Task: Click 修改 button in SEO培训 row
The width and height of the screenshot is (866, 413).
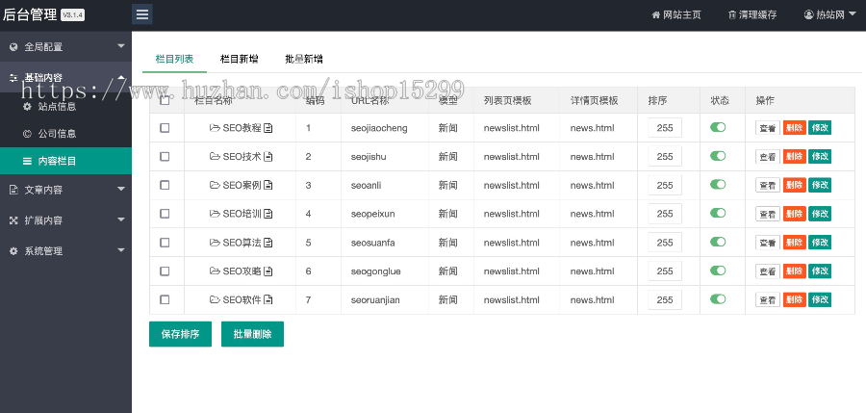Action: click(820, 214)
